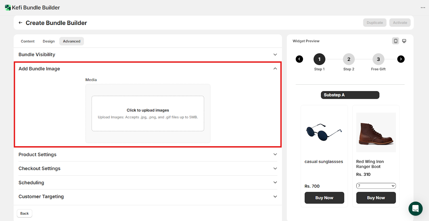
Task: Switch to the Design tab
Action: 49,41
